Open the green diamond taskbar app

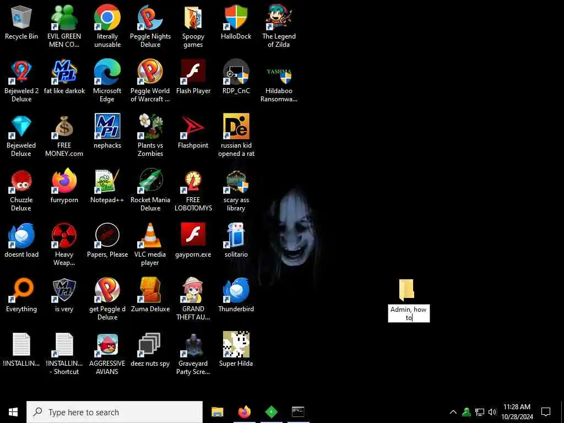[x=271, y=412]
